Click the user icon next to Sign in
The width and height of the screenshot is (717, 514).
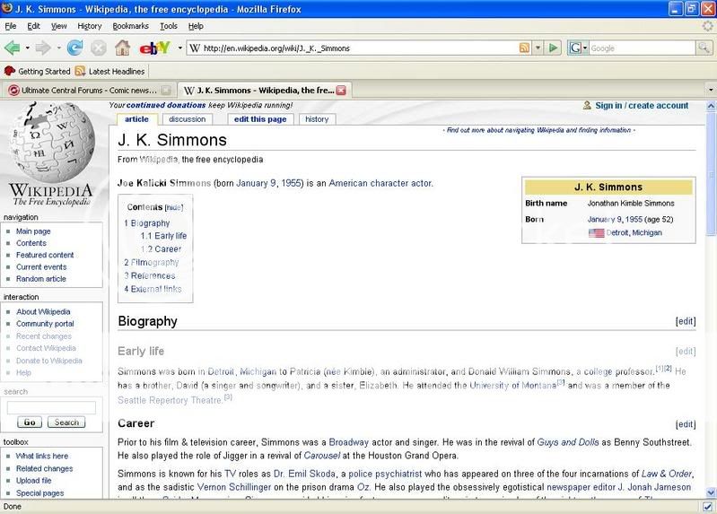pyautogui.click(x=587, y=105)
